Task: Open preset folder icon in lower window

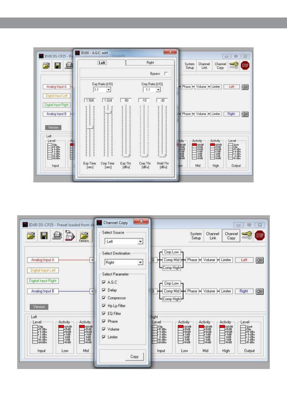Action: click(x=31, y=236)
